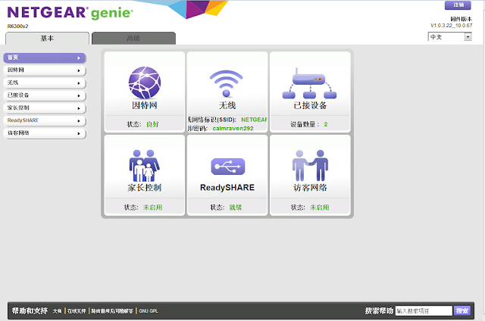Click the 家长控制 tile title text
Image resolution: width=485 pixels, height=321 pixels.
[x=145, y=188]
